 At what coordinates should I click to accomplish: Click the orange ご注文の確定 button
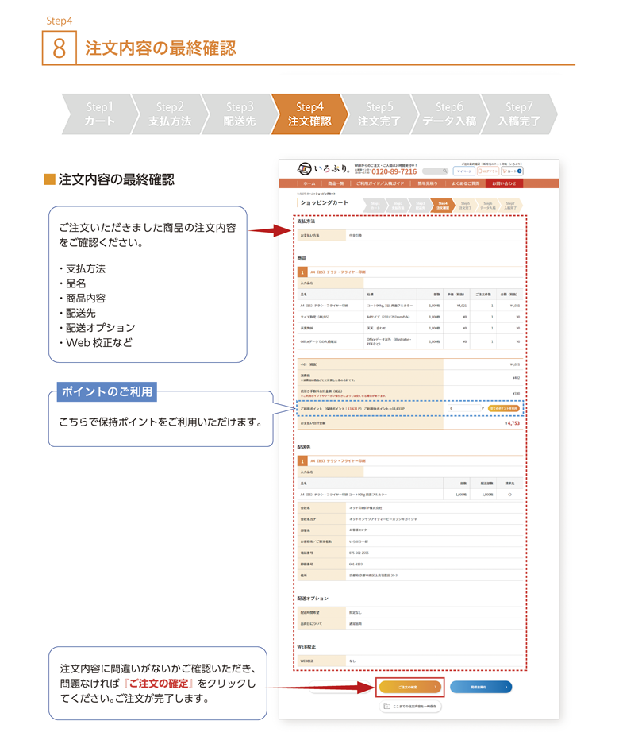click(x=409, y=687)
